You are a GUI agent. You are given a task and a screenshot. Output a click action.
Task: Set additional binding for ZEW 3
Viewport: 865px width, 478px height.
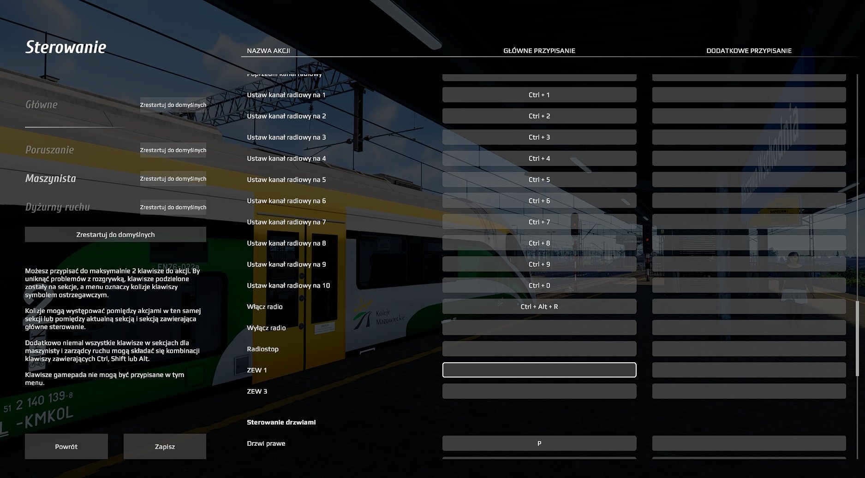click(x=749, y=391)
